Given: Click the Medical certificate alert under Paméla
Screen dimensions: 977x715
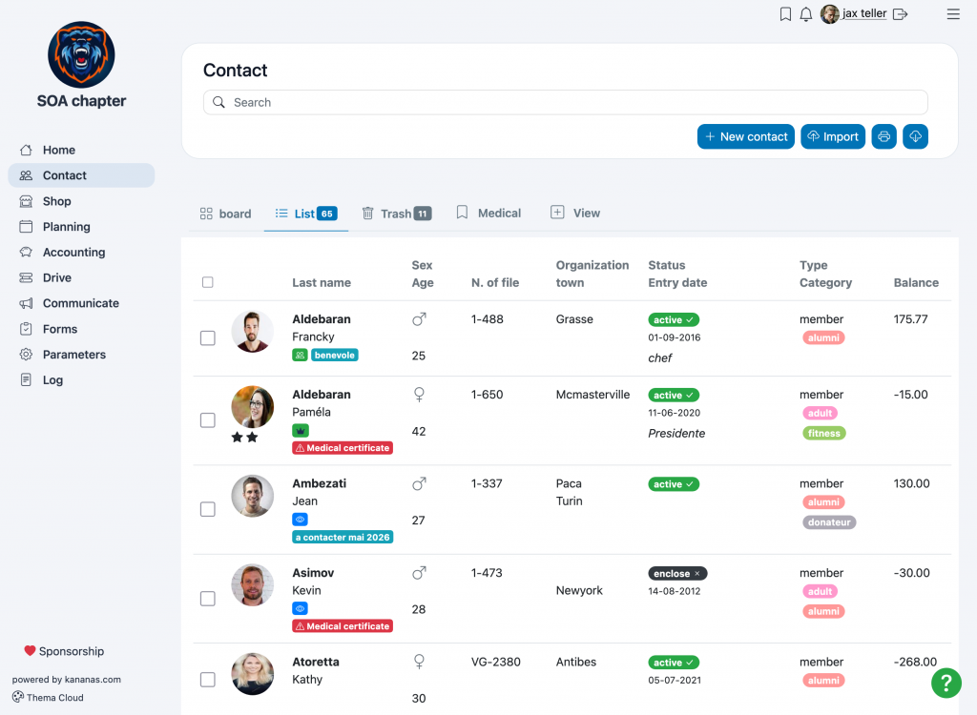Looking at the screenshot, I should point(343,448).
